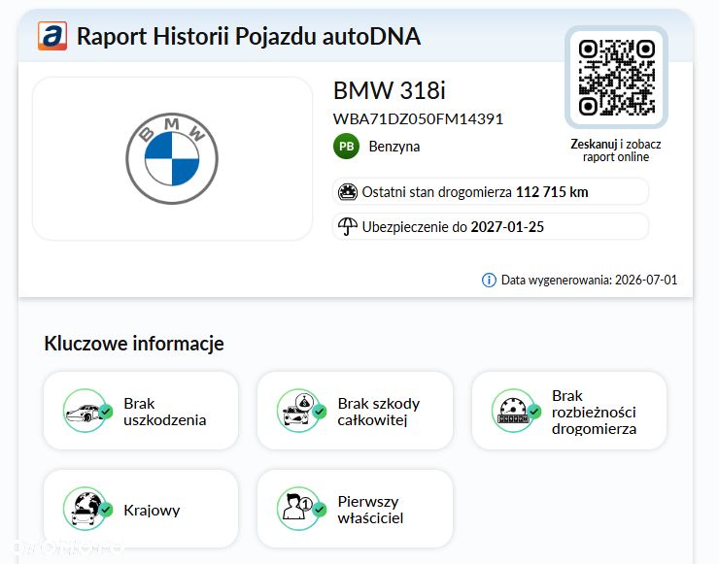Viewport: 719px width, 564px height.
Task: Click the Brak uszkodzenia car icon
Action: tap(86, 411)
